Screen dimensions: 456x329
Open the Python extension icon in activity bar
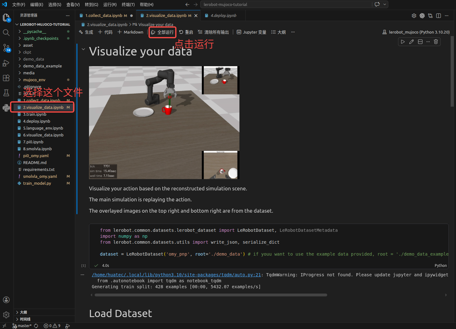6,108
